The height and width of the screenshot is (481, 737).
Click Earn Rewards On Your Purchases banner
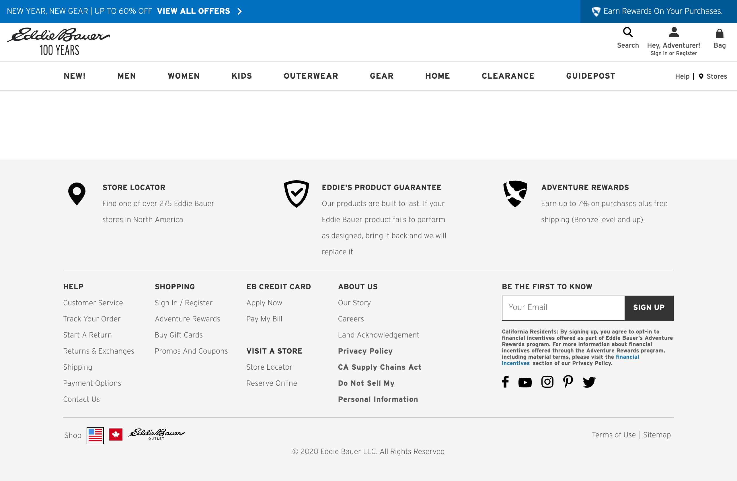(658, 11)
